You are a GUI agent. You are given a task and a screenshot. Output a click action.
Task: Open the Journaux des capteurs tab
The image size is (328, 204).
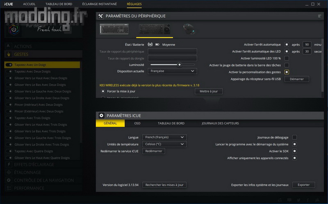pyautogui.click(x=220, y=123)
